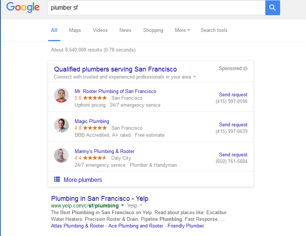Open the Atlas Plumbing & Rooter sitelink
Image resolution: width=306 pixels, height=236 pixels.
pyautogui.click(x=77, y=226)
